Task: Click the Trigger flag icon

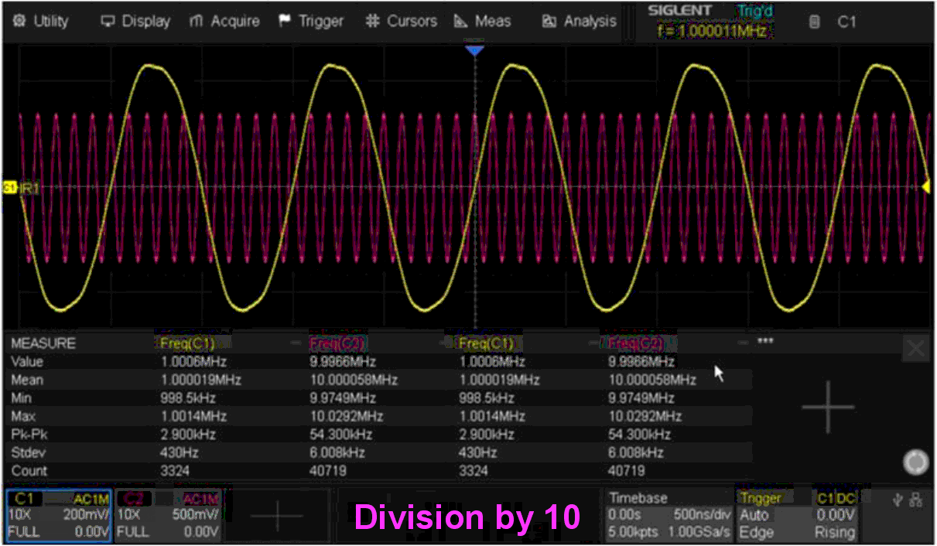Action: (x=285, y=21)
